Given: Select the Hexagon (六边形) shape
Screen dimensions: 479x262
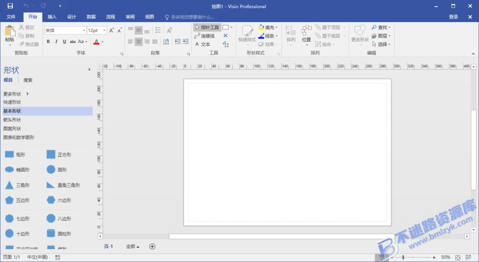Looking at the screenshot, I should (x=59, y=200).
